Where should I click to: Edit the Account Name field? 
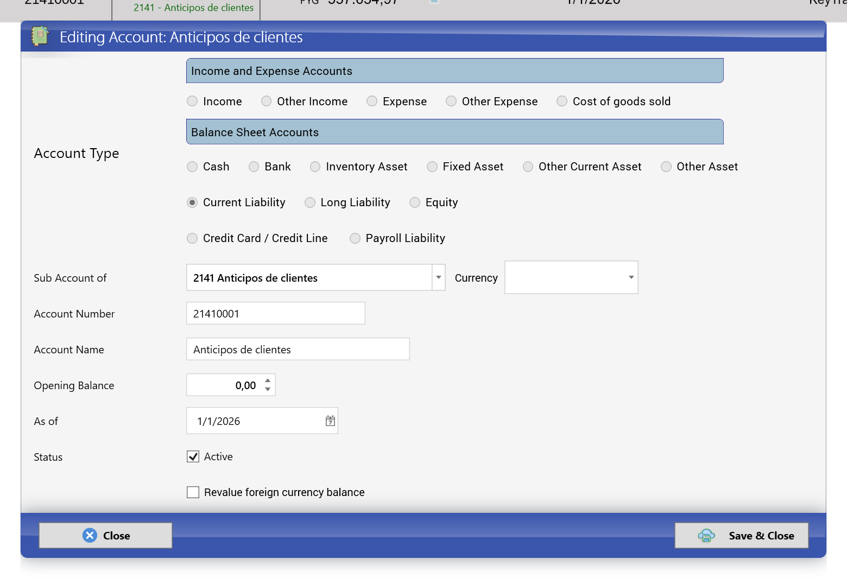pyautogui.click(x=298, y=349)
